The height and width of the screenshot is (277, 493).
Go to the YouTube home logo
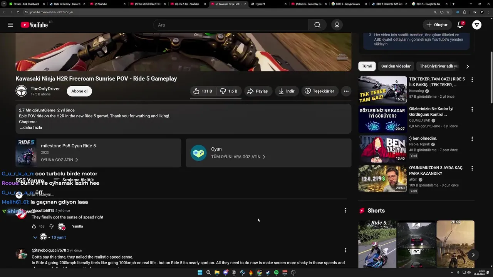point(34,25)
